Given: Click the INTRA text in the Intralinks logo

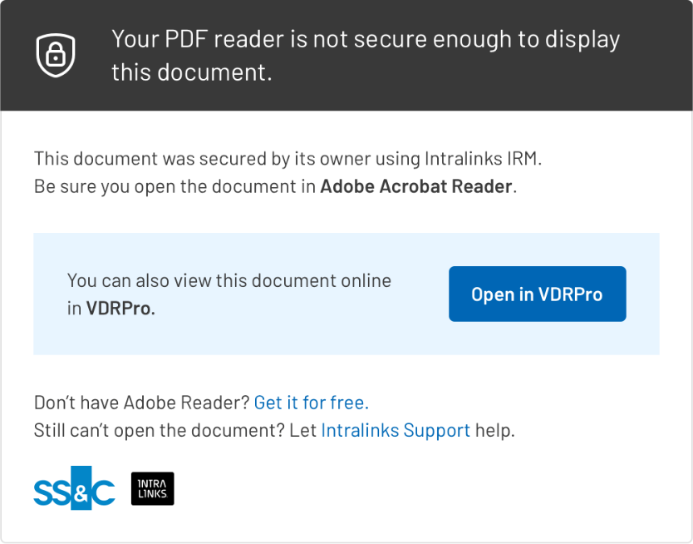Looking at the screenshot, I should [152, 482].
